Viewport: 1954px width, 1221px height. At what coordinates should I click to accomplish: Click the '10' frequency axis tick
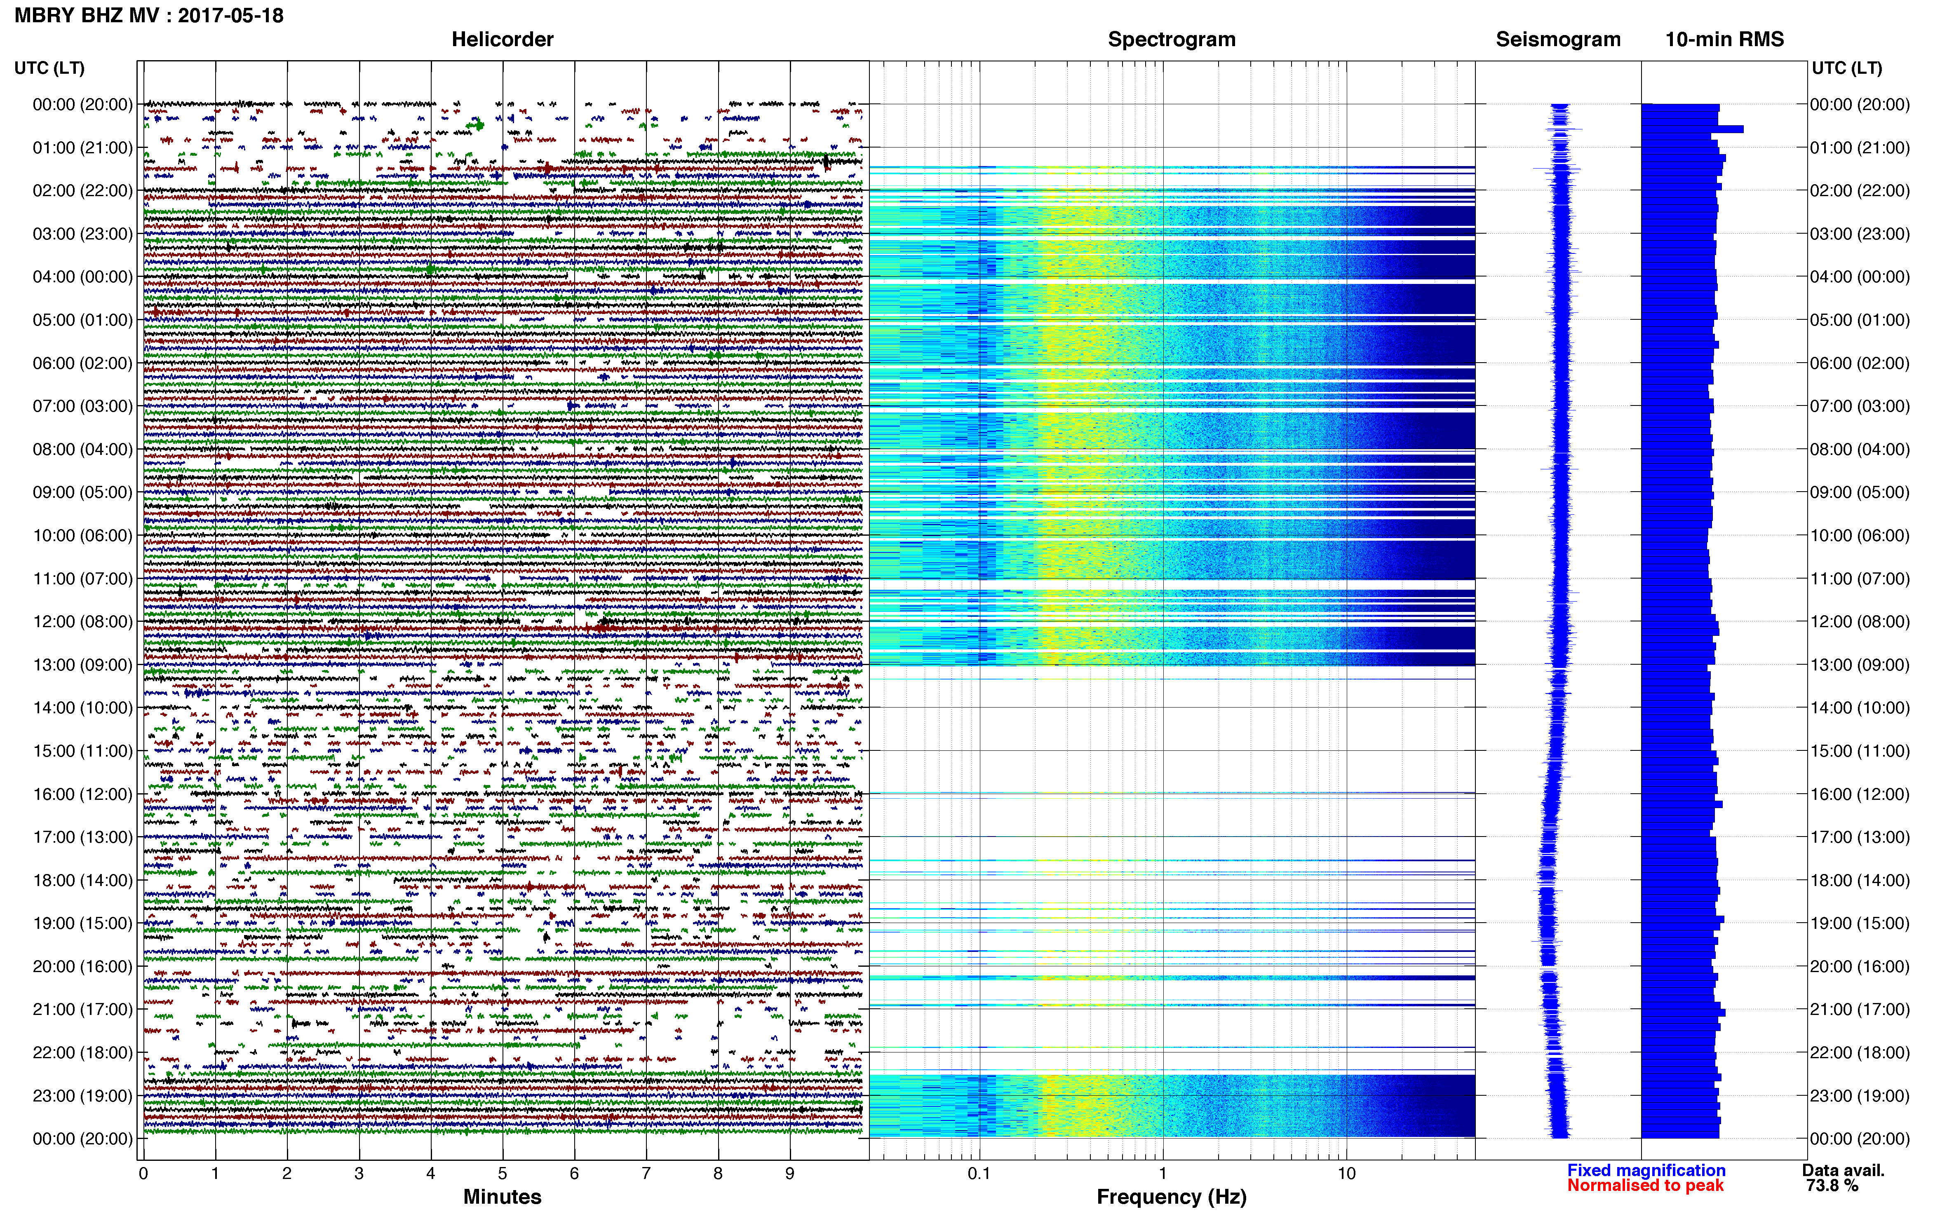[1346, 1174]
